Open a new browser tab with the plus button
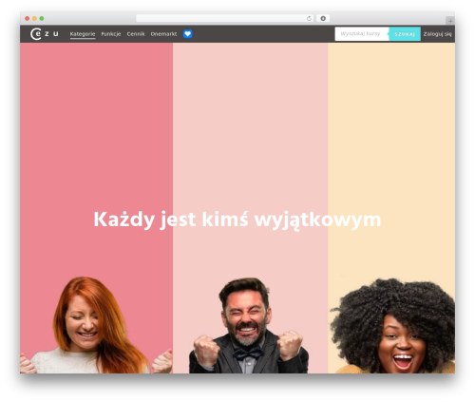Viewport: 475px width, 402px height. 450,21
